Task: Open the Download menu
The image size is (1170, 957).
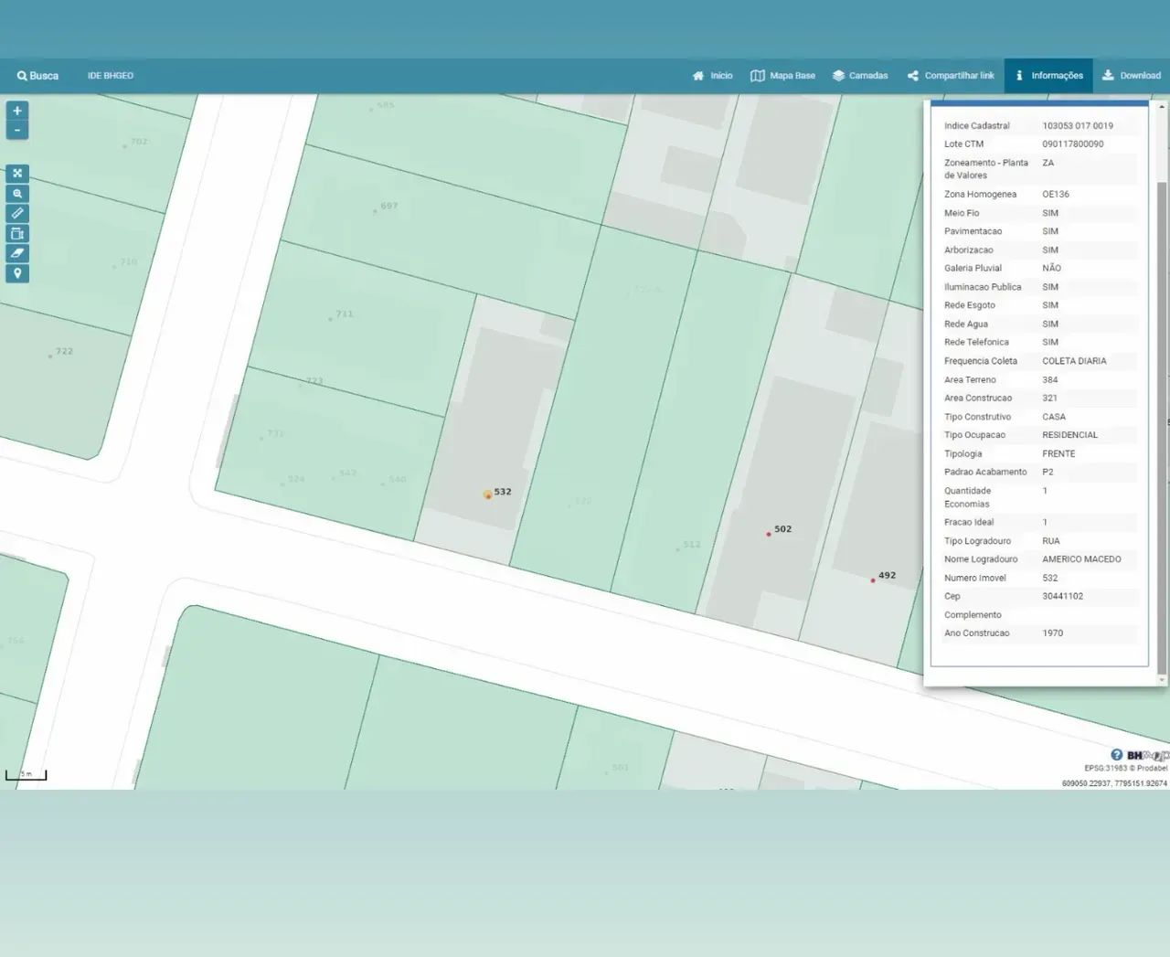Action: pos(1132,76)
